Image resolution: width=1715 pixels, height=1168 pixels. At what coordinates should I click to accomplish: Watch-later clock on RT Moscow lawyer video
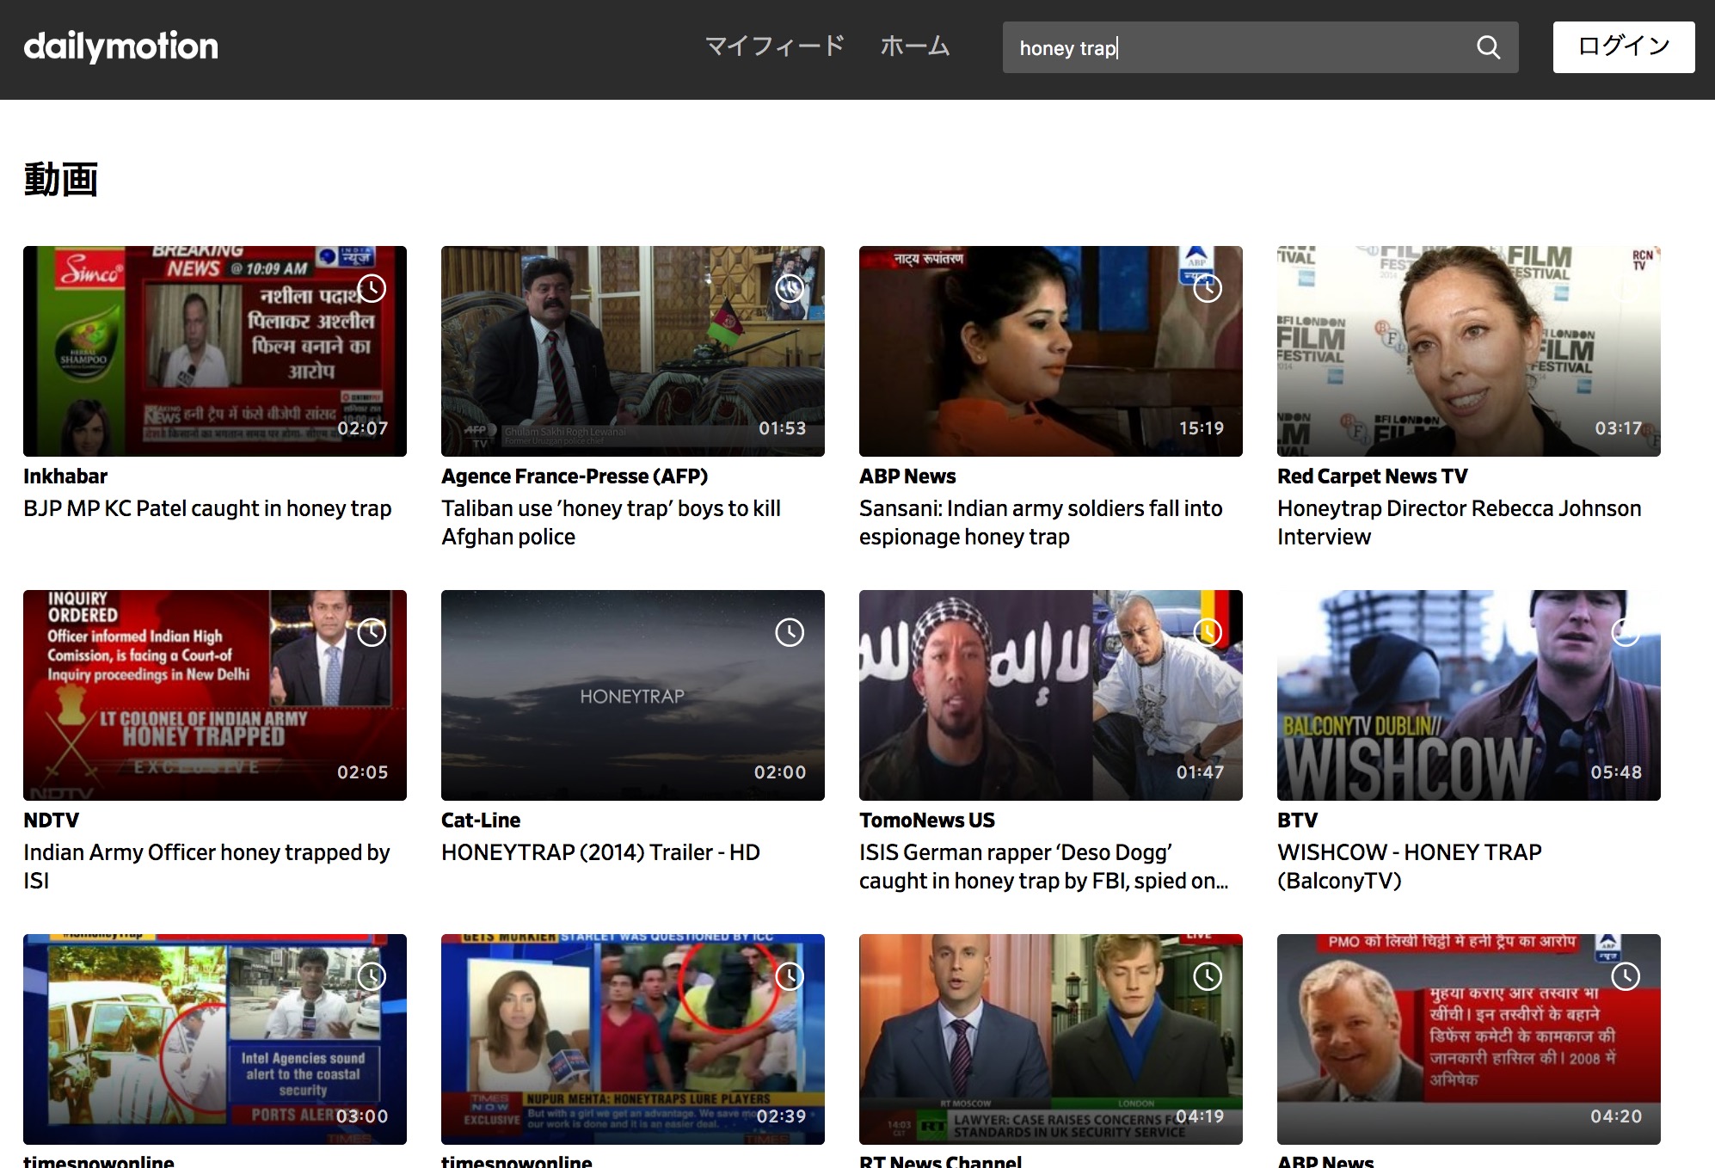1208,976
